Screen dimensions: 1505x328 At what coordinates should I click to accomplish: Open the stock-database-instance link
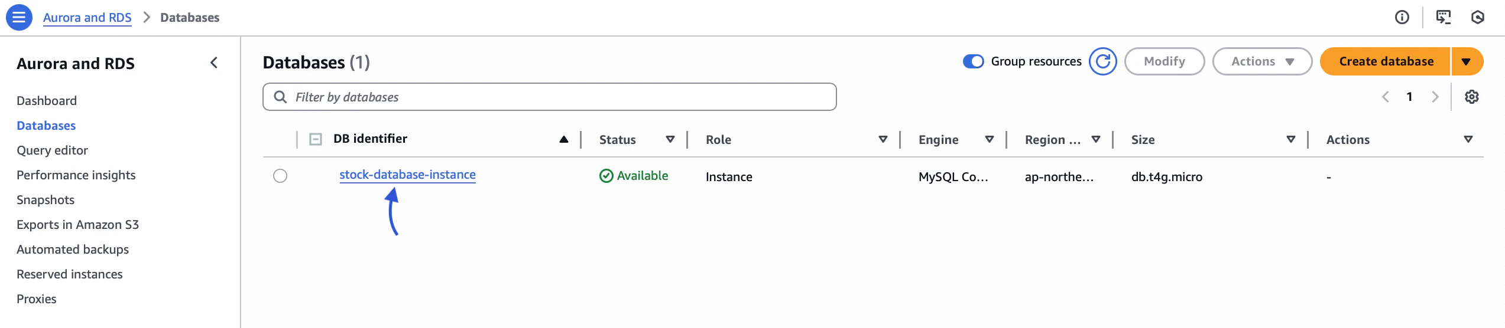pyautogui.click(x=407, y=175)
